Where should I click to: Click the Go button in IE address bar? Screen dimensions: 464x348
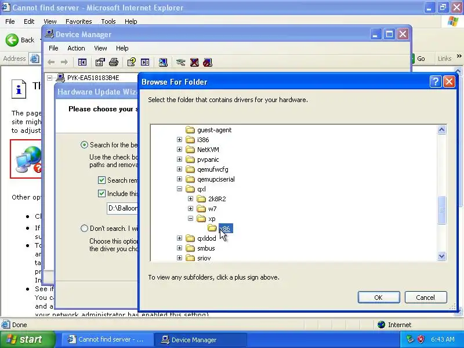point(418,59)
